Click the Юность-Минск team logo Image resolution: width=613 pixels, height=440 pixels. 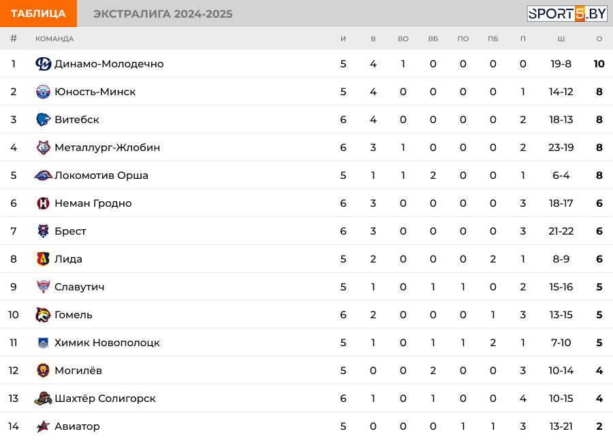pyautogui.click(x=43, y=92)
